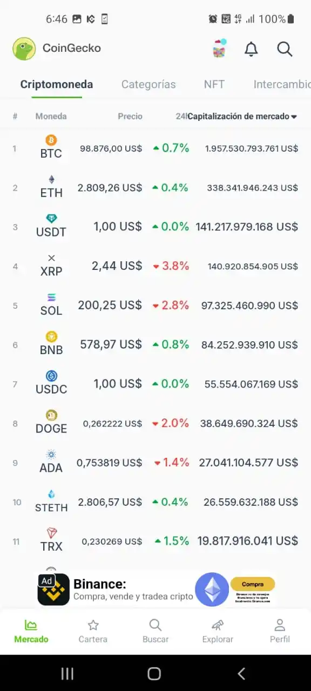Open Explorar telescope tab

[218, 632]
